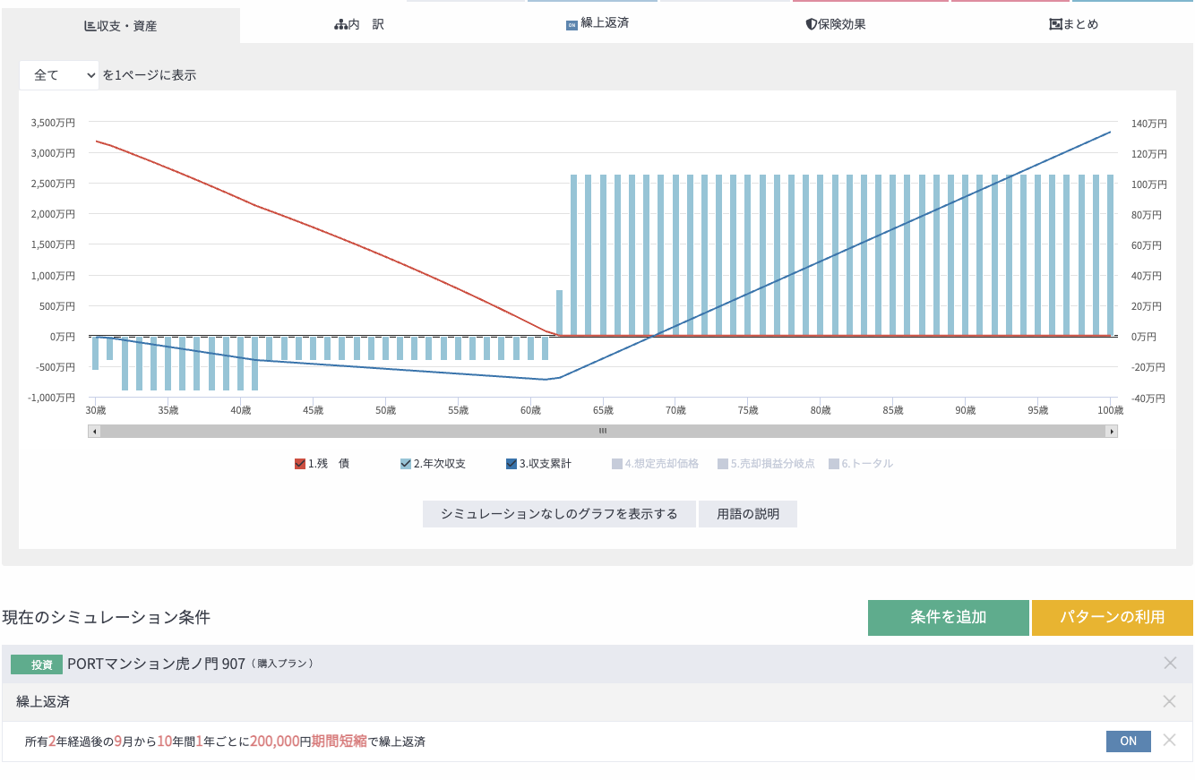The image size is (1195, 780).
Task: Open the まとめ tab
Action: [1073, 25]
